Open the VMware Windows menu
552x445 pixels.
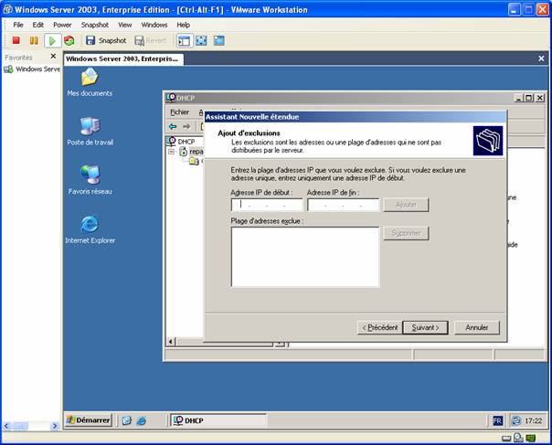(x=154, y=25)
